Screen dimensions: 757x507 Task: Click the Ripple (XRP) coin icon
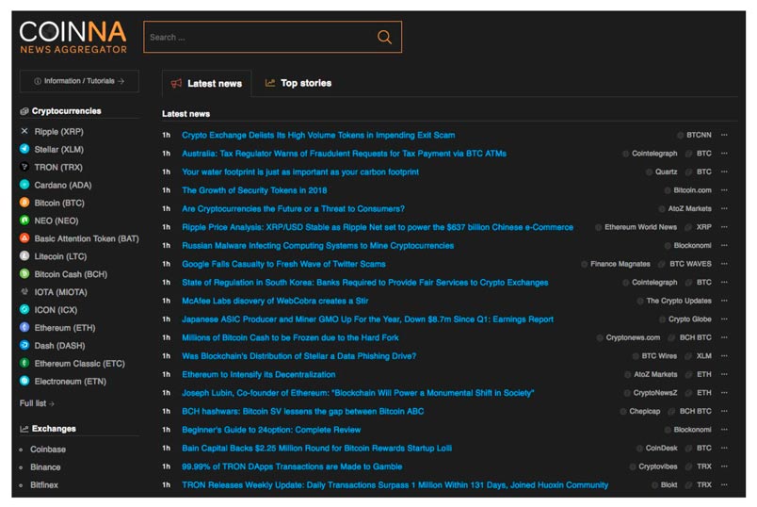(24, 132)
